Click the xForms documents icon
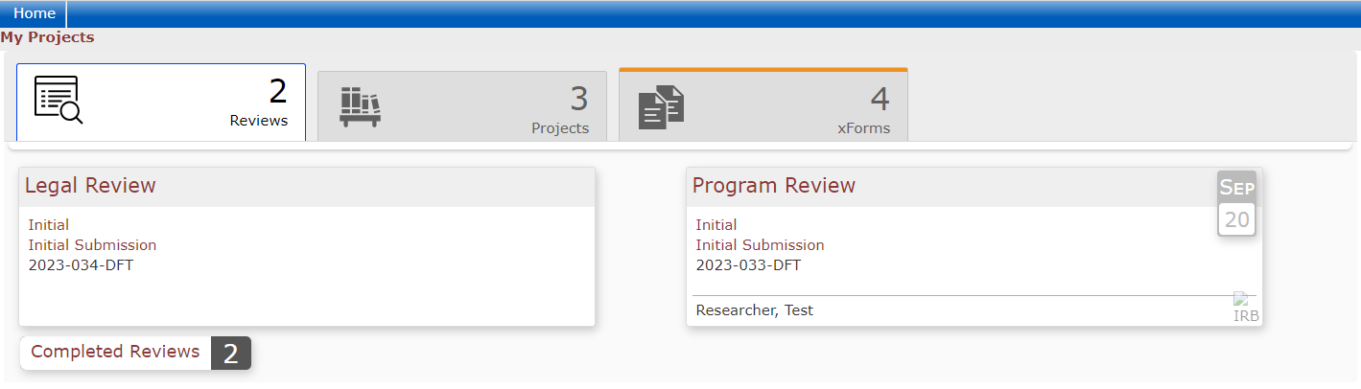Image resolution: width=1361 pixels, height=389 pixels. tap(661, 107)
